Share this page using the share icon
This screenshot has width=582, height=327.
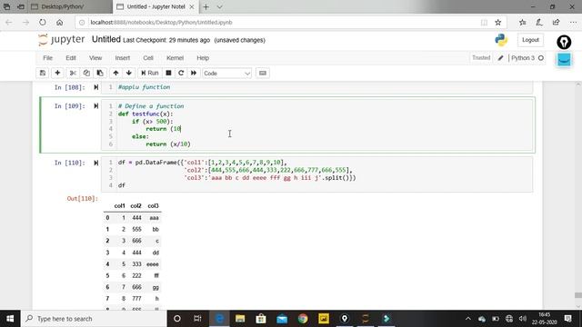coord(556,22)
